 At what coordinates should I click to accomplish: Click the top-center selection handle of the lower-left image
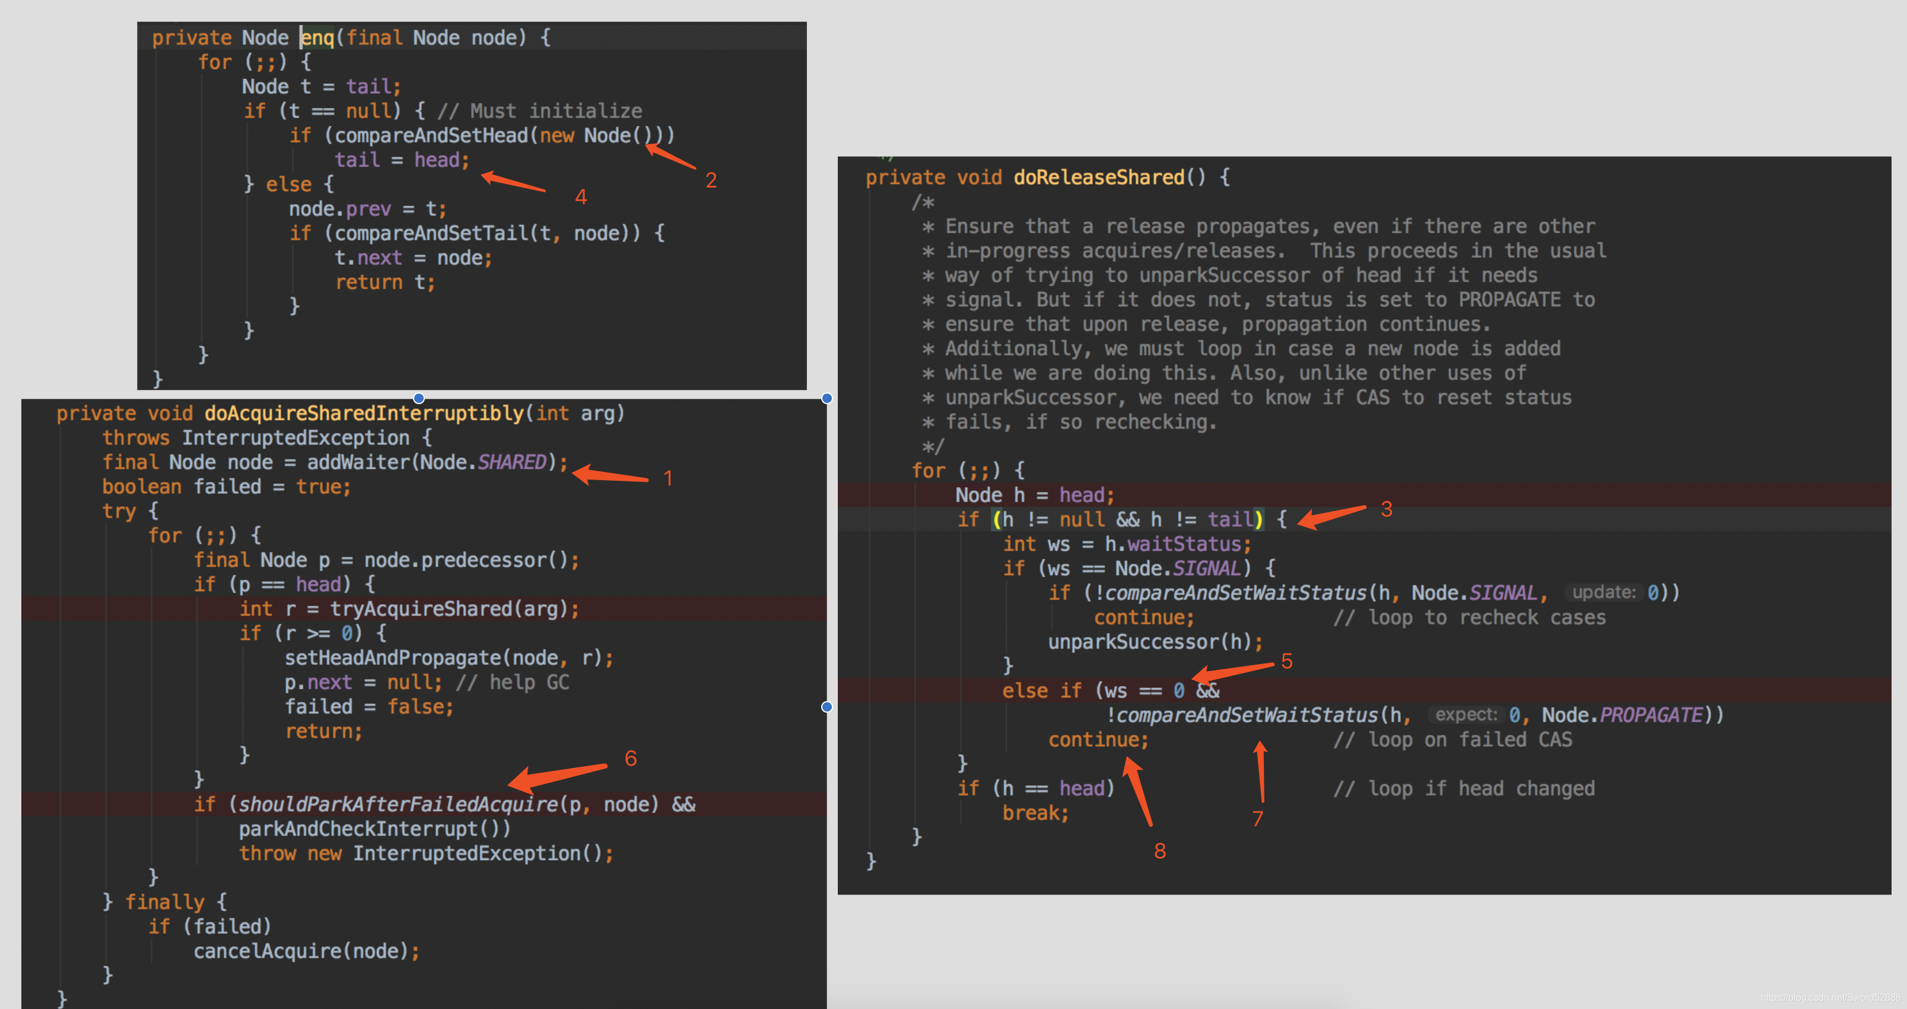419,398
